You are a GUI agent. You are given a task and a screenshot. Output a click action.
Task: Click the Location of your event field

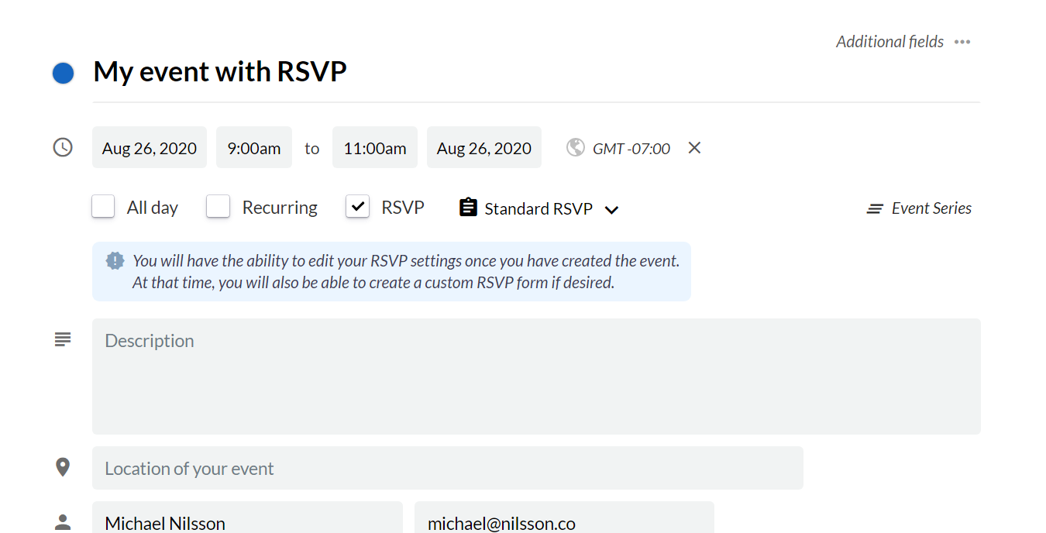click(x=447, y=468)
